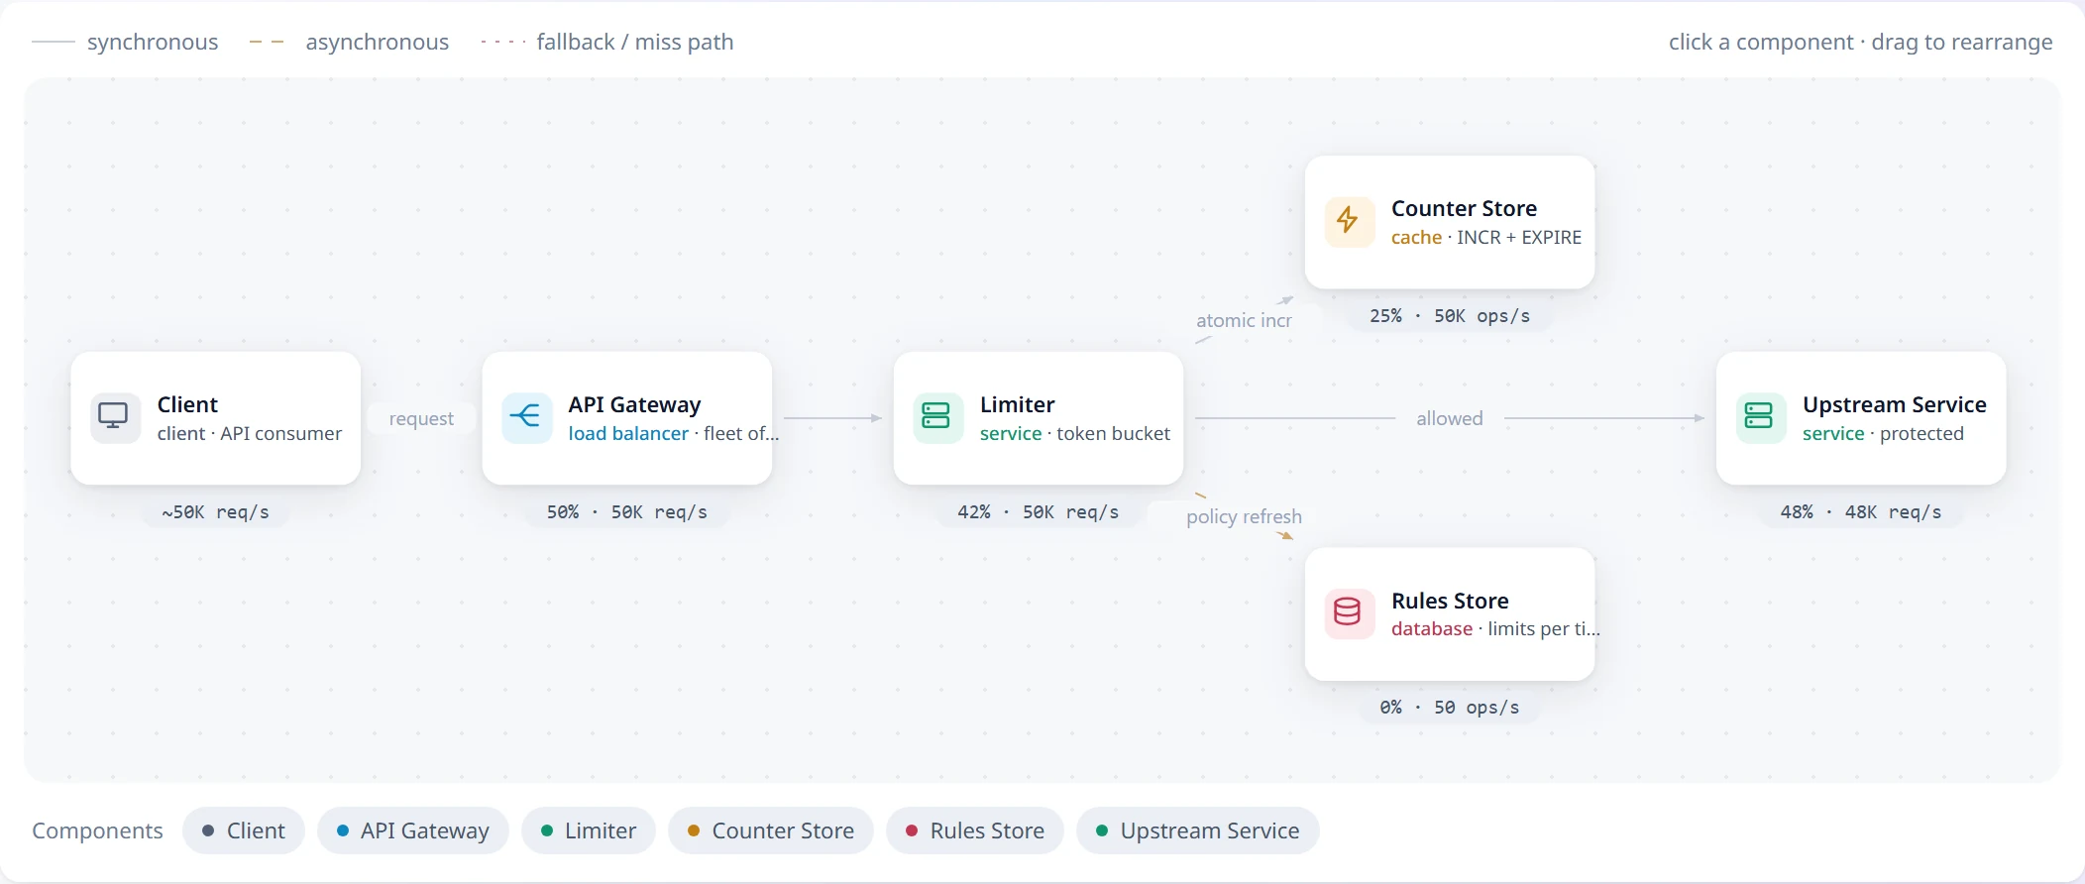Image resolution: width=2085 pixels, height=884 pixels.
Task: Click the 'request' edge label
Action: [x=421, y=418]
